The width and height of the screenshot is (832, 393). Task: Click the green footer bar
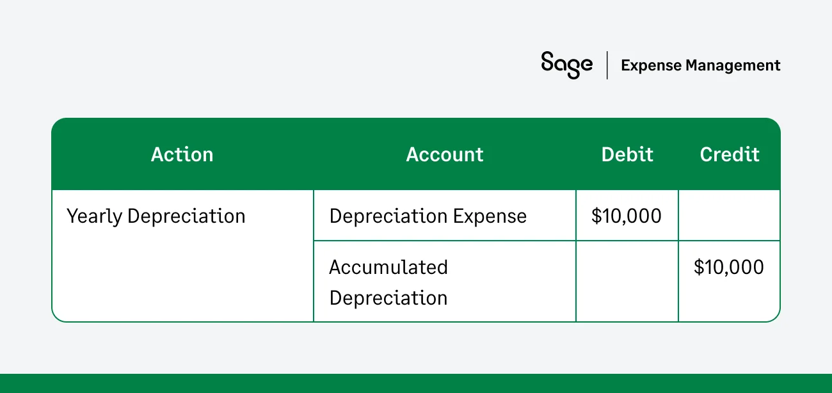tap(416, 383)
